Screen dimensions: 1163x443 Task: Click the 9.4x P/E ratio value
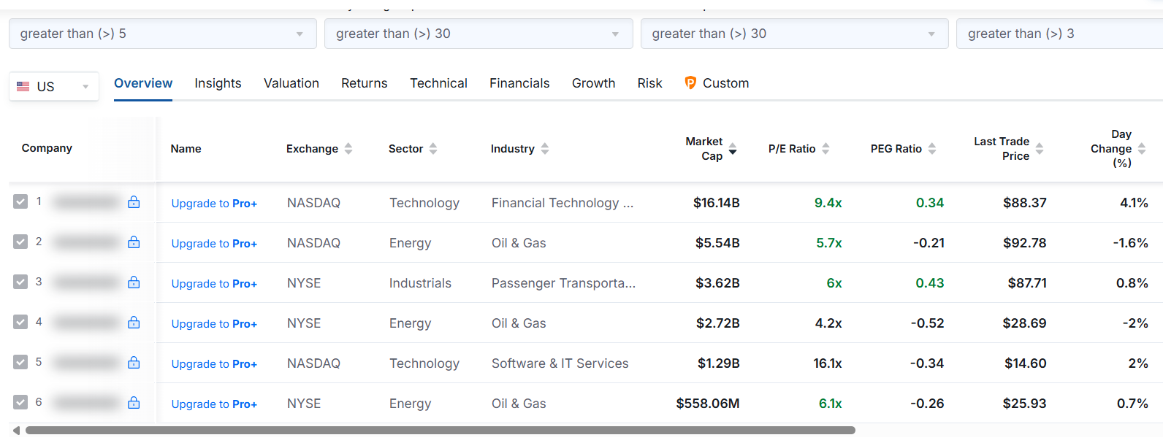[x=828, y=203]
